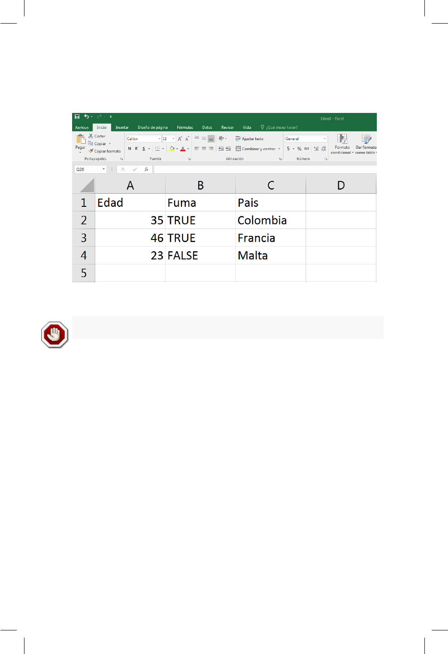The width and height of the screenshot is (448, 654).
Task: Open the Fórmulas ribbon tab
Action: click(185, 127)
